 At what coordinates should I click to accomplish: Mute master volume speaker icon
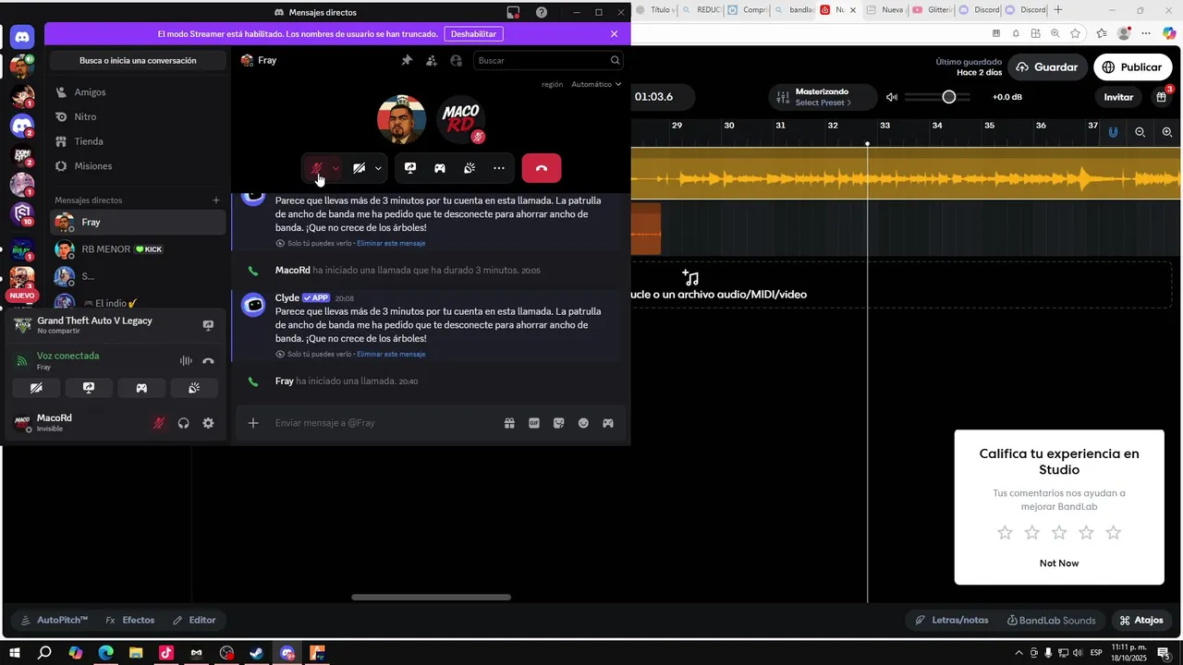(892, 97)
